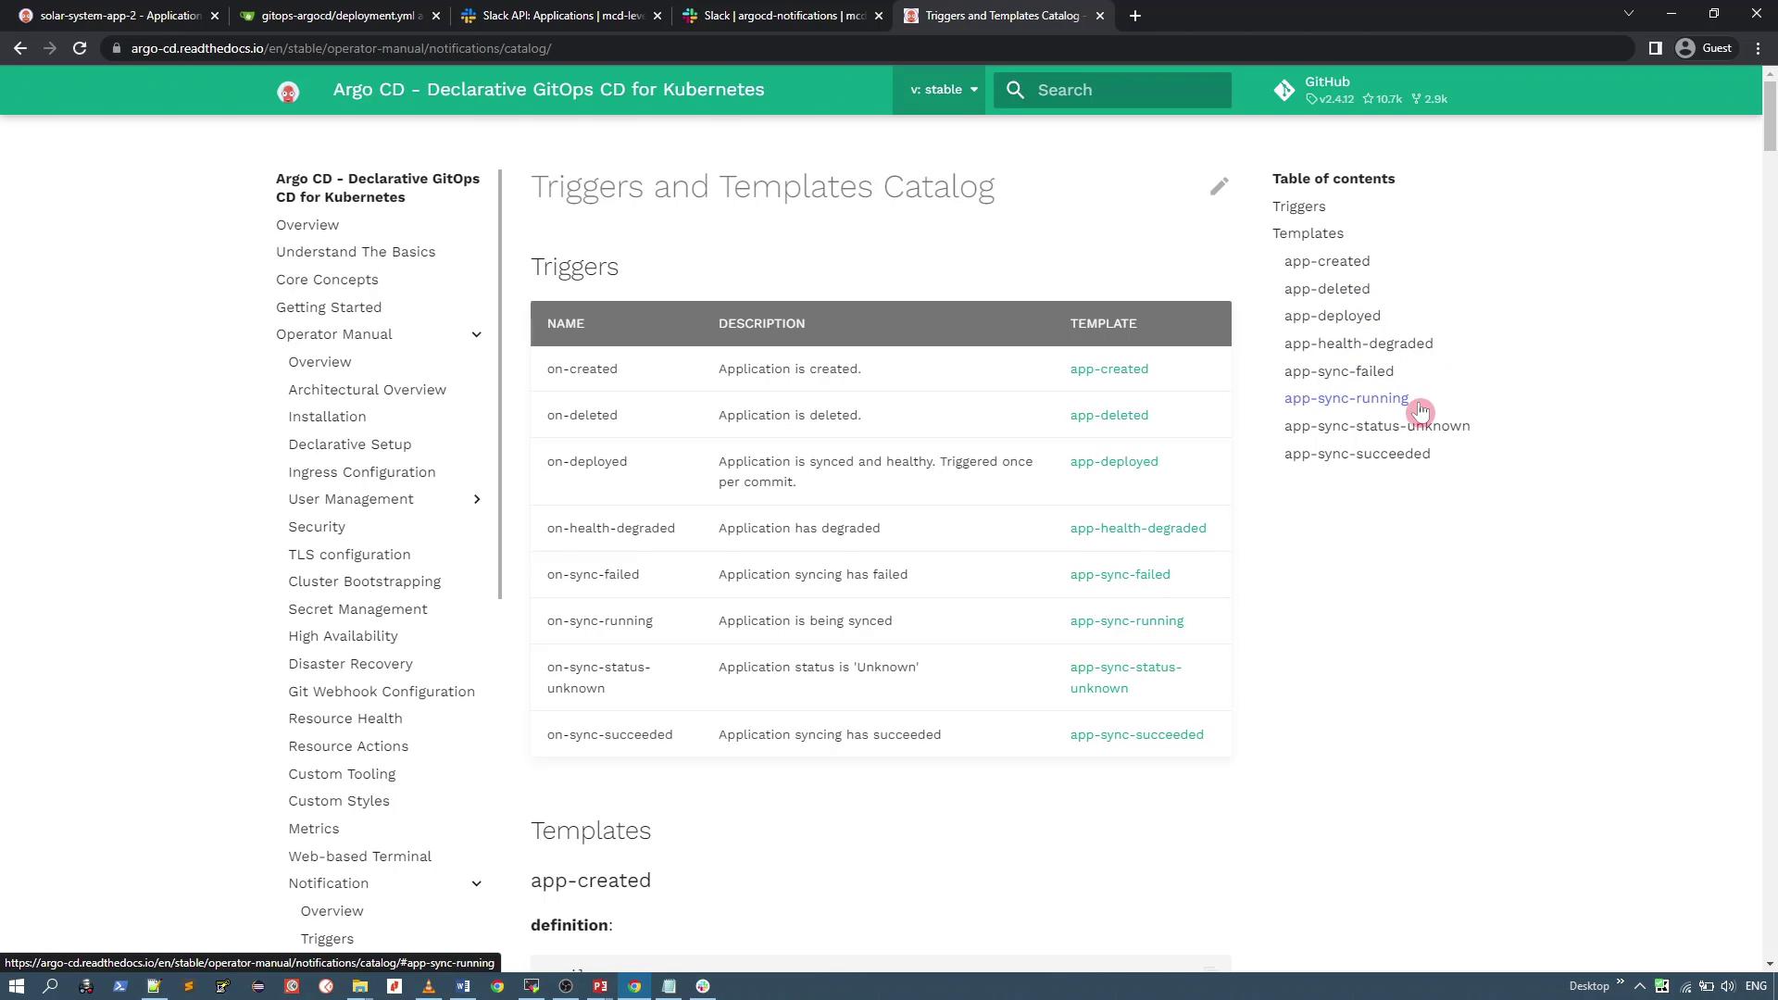Click the Windows Start button
This screenshot has height=1000, width=1778.
point(16,986)
